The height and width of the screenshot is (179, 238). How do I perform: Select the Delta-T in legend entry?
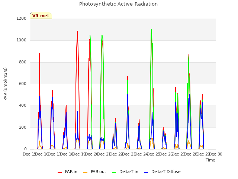click(125, 172)
